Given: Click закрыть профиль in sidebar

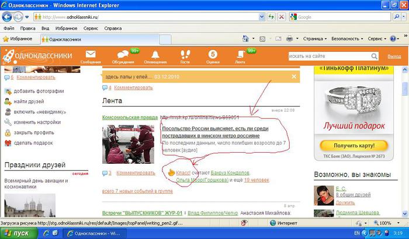Looking at the screenshot, I should [x=34, y=132].
